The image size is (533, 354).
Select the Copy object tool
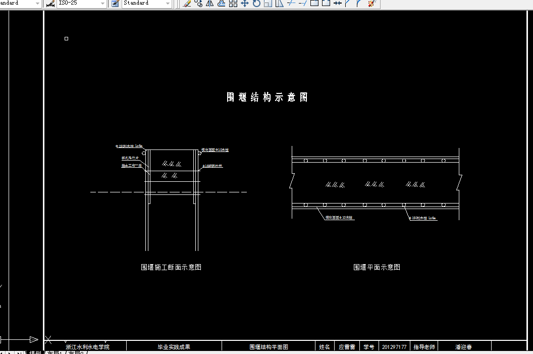coord(198,4)
